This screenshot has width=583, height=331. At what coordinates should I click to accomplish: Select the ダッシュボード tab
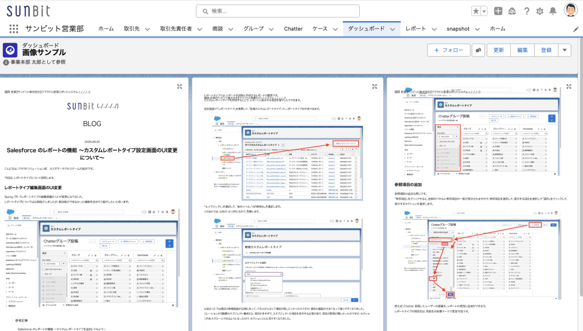tap(366, 29)
